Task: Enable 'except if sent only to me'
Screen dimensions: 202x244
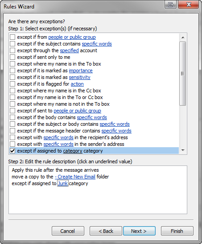Action: tap(12, 57)
